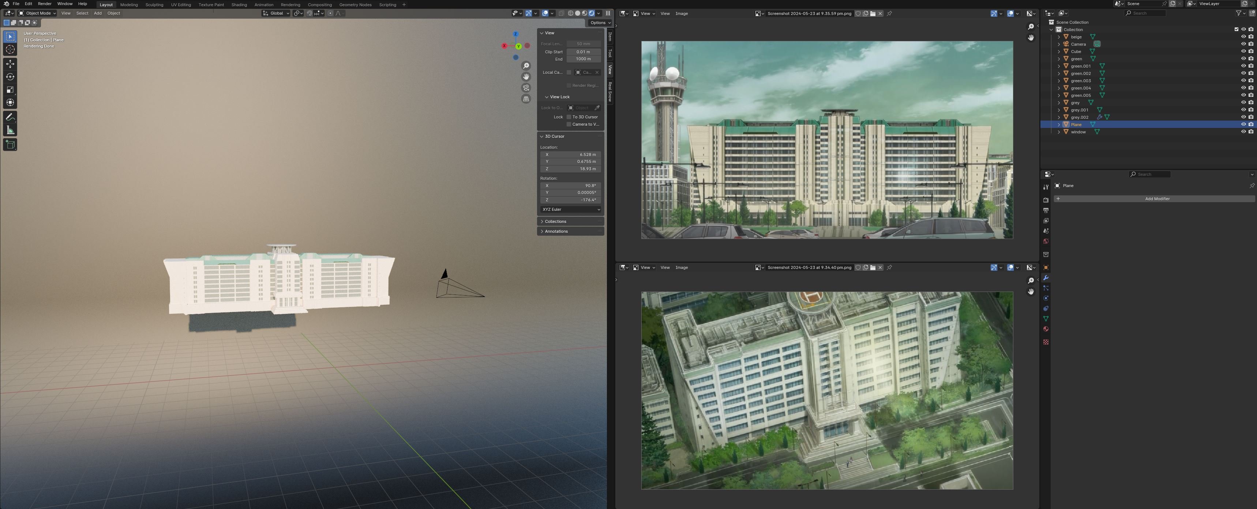Open the Window menu
The image size is (1257, 509).
click(65, 4)
